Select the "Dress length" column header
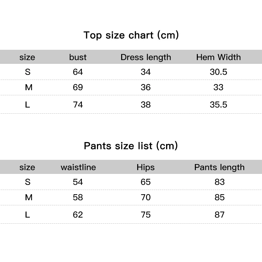Screen dimensions: 262x262 [x=146, y=57]
